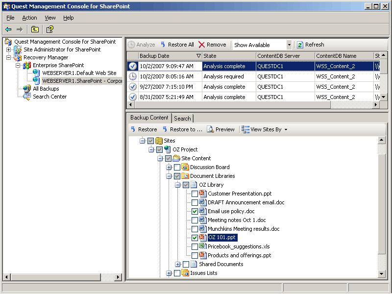This screenshot has height=294, width=392.
Task: Uncheck the Email use policy.doc checkbox
Action: click(x=195, y=212)
